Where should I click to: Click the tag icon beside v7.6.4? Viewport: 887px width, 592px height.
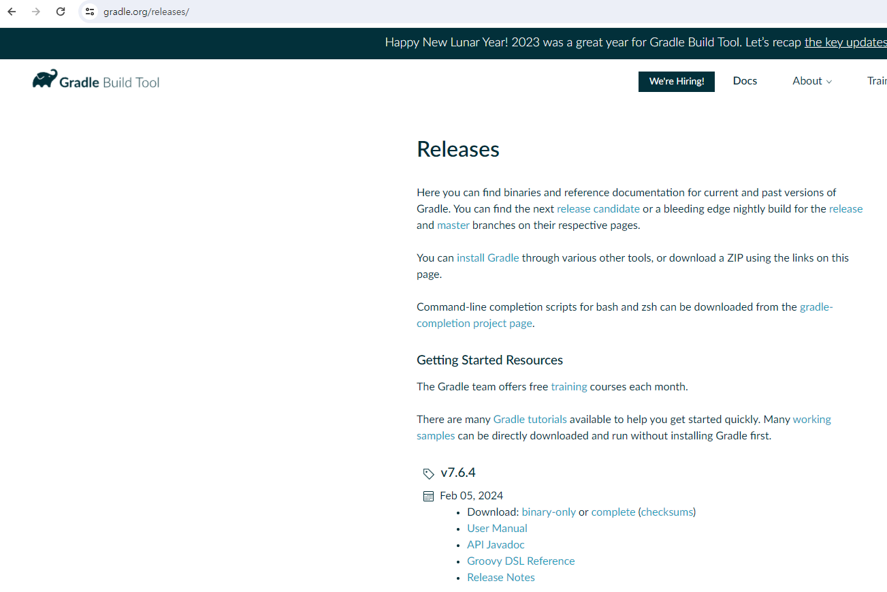click(428, 473)
